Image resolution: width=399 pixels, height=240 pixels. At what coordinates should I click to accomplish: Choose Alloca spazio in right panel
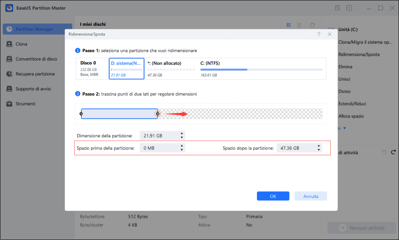pos(351,116)
